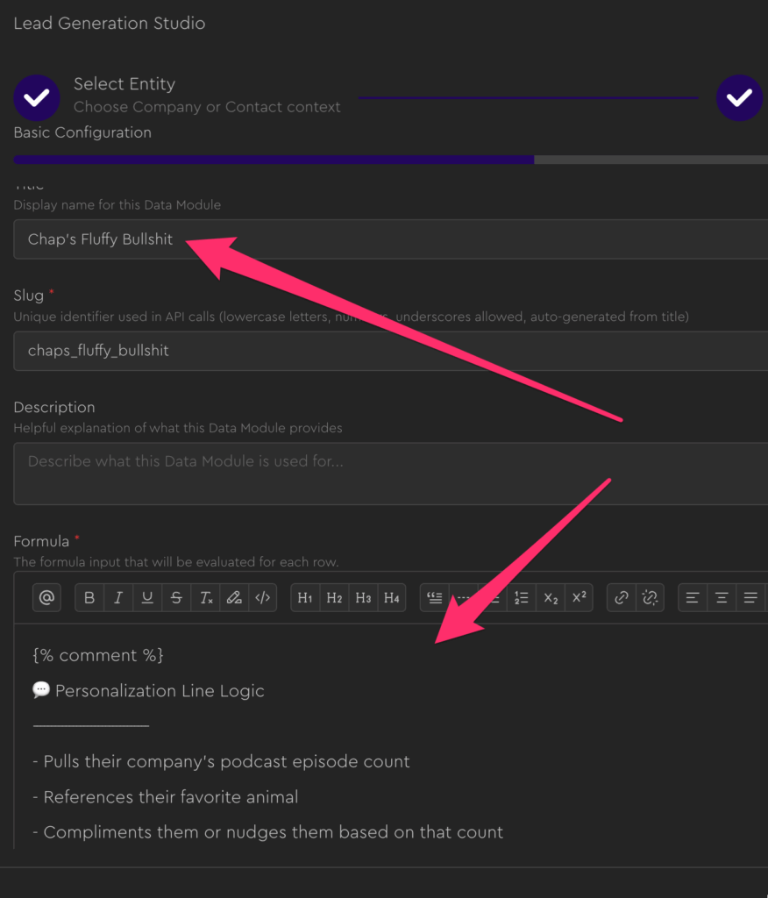Apply Heading 2 style
768x898 pixels.
[x=334, y=598]
